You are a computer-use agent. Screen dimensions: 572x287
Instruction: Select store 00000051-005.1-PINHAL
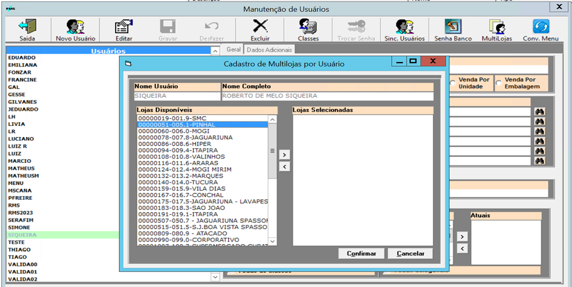click(202, 125)
